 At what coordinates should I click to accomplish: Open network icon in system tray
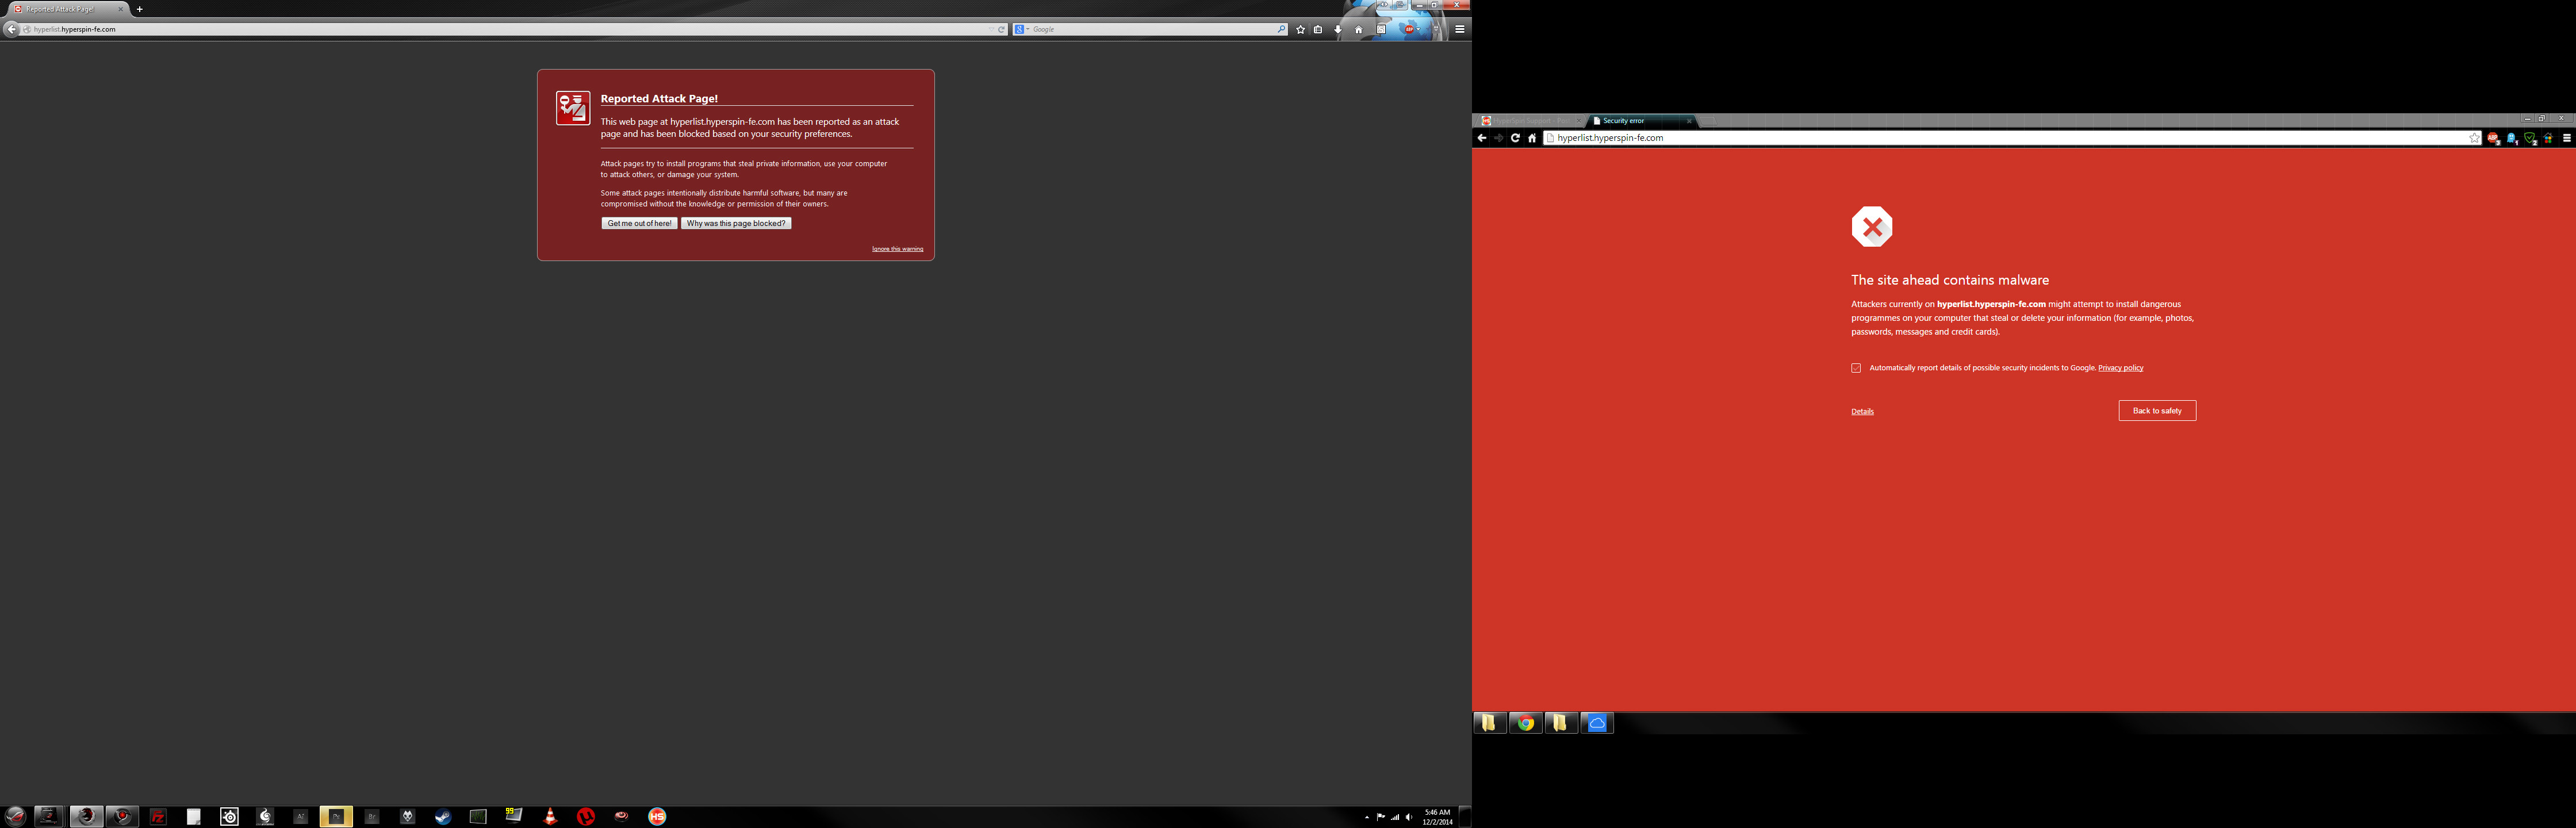point(1395,817)
